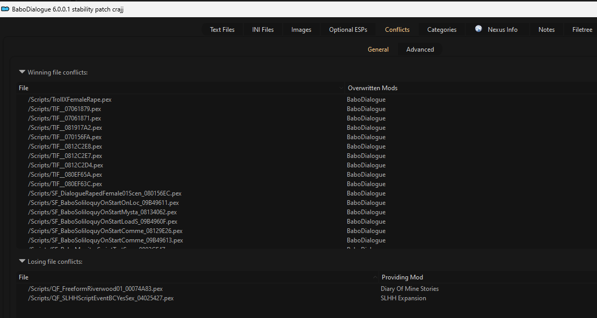Click BaboDialogue beside TIF__070156FA.pex
This screenshot has width=597, height=318.
pyautogui.click(x=366, y=137)
